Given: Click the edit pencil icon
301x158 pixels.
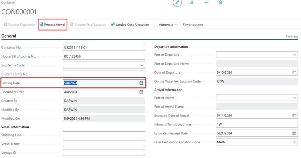Looking at the screenshot, I should (x=177, y=3).
